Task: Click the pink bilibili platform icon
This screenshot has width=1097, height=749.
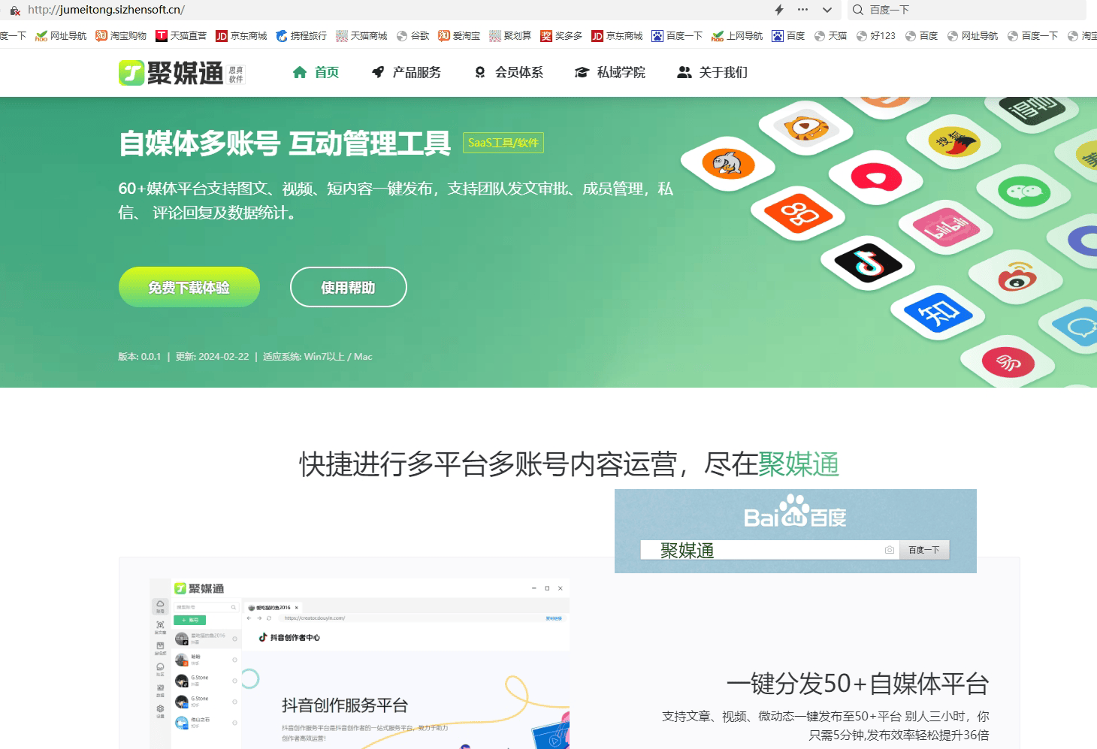Action: pyautogui.click(x=946, y=228)
